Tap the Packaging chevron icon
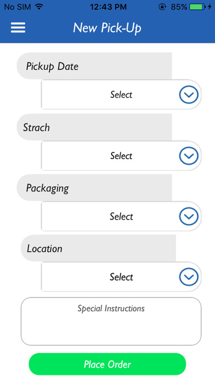The width and height of the screenshot is (215, 382). [189, 216]
